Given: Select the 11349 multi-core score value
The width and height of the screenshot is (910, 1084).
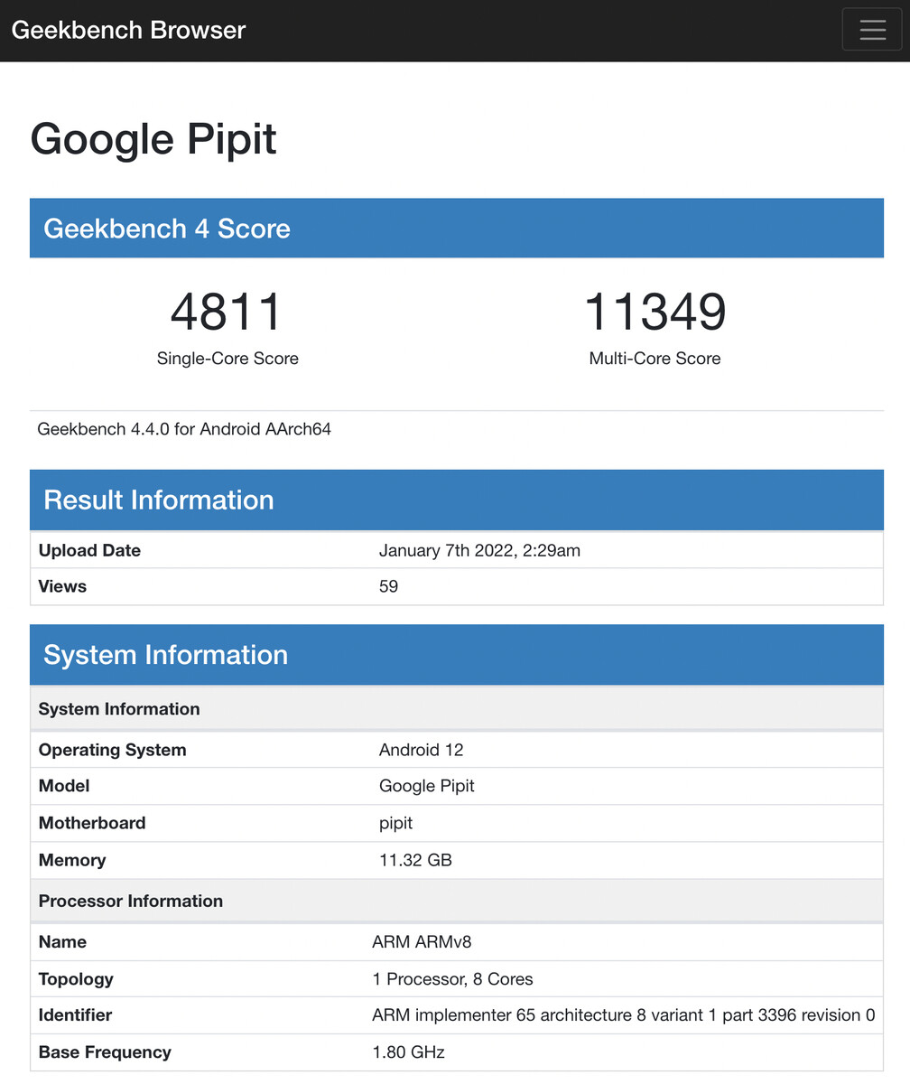Looking at the screenshot, I should coord(655,312).
